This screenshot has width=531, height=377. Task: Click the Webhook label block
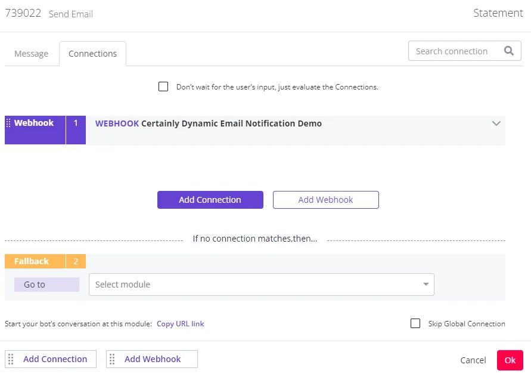tap(35, 130)
